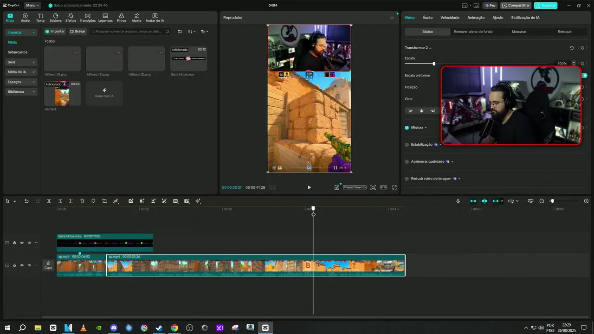This screenshot has height=334, width=594.
Task: Adjust the timeline zoom slider
Action: click(x=552, y=201)
